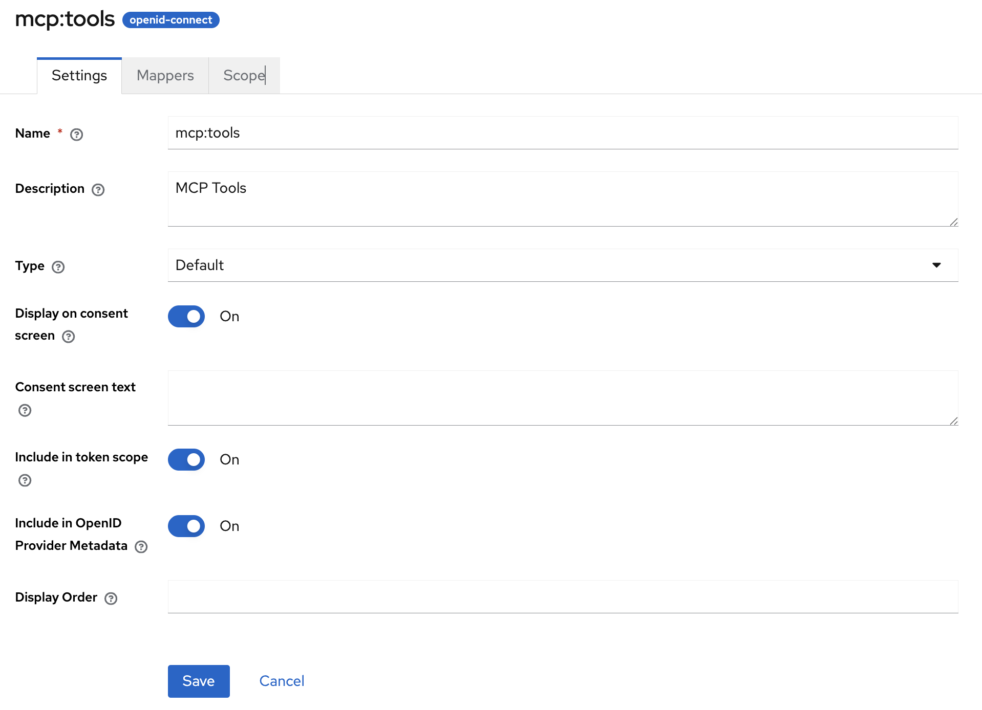This screenshot has width=982, height=710.
Task: Click the Save button
Action: point(199,681)
